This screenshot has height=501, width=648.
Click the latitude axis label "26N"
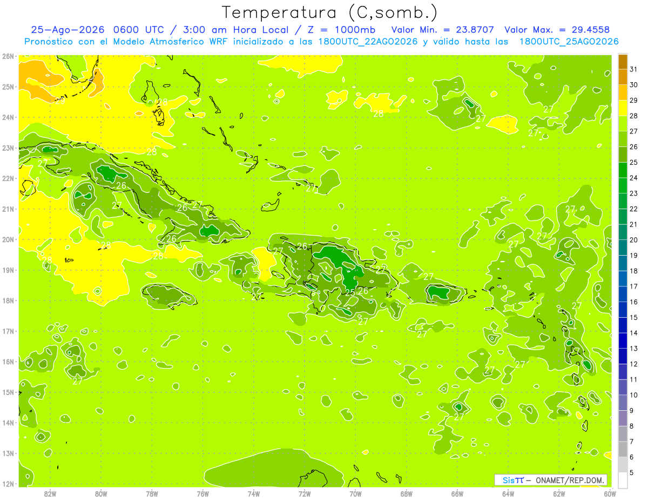8,56
